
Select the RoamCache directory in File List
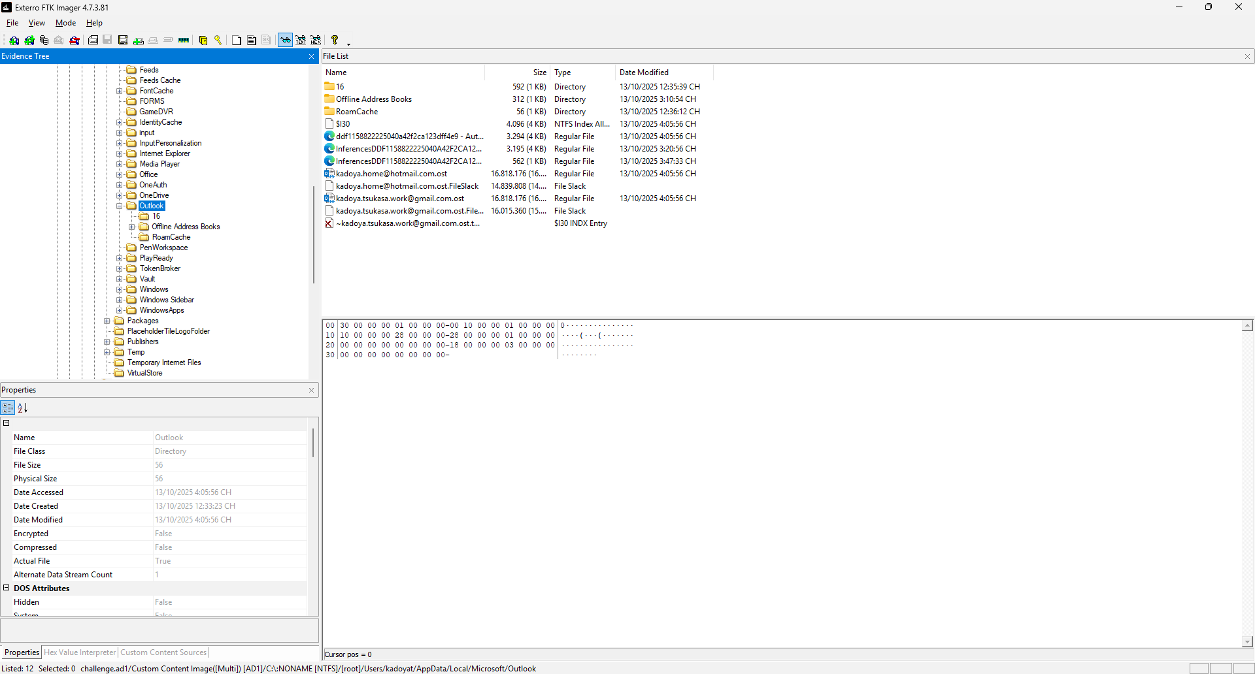coord(357,112)
